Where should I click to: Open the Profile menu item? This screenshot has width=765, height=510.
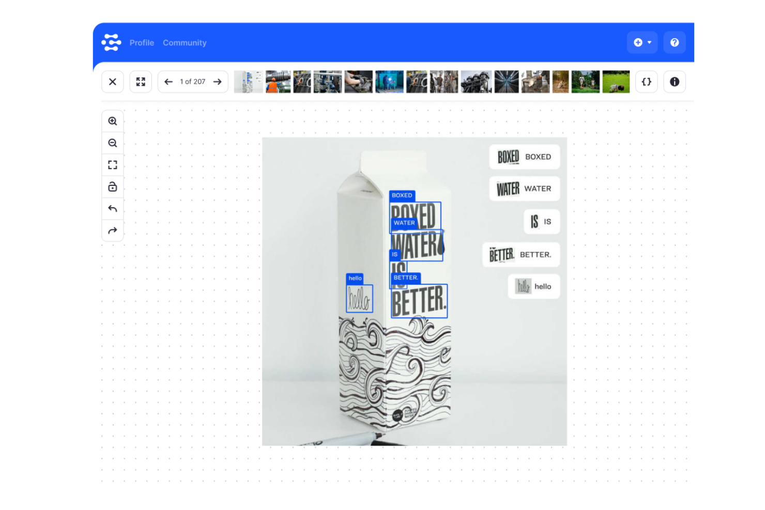coord(142,42)
